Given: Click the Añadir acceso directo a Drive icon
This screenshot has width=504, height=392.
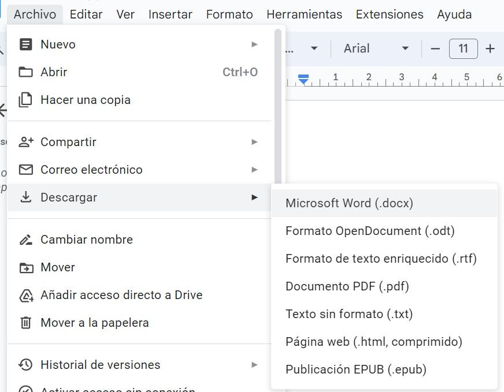Looking at the screenshot, I should [x=25, y=294].
